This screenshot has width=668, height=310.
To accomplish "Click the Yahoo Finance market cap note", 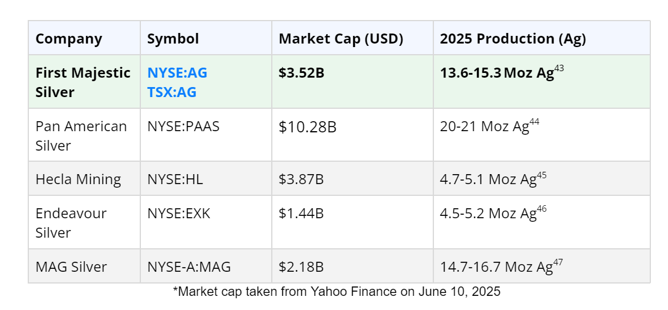I will pyautogui.click(x=336, y=291).
